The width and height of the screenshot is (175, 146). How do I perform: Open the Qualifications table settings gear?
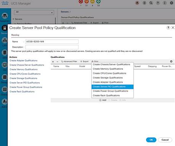[171, 61]
